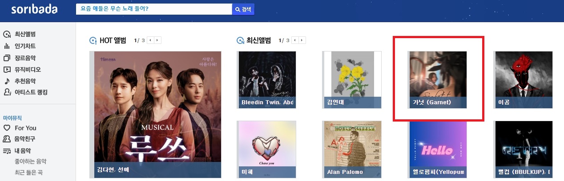564x181 pixels.
Task: Select the 추천음악 music note icon
Action: coord(7,81)
